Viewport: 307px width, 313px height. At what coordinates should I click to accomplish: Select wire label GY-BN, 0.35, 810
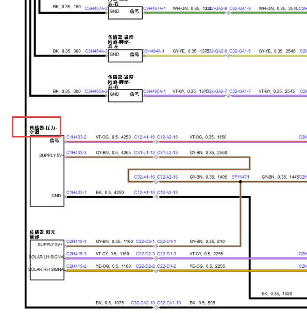click(207, 241)
